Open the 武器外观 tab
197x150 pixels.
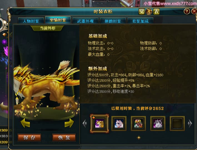(85, 21)
